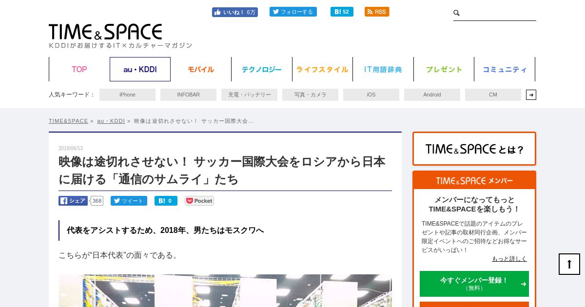585x307 pixels.
Task: Select the iOS keyword tag
Action: click(371, 95)
